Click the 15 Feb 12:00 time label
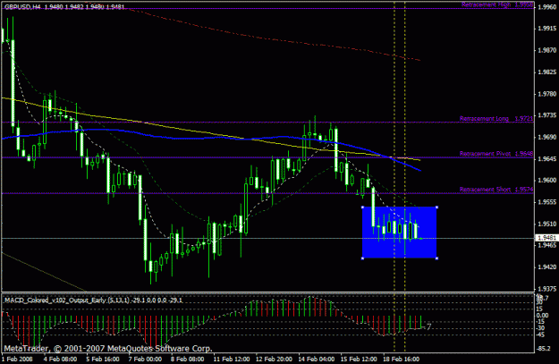559x364 pixels. pyautogui.click(x=359, y=359)
